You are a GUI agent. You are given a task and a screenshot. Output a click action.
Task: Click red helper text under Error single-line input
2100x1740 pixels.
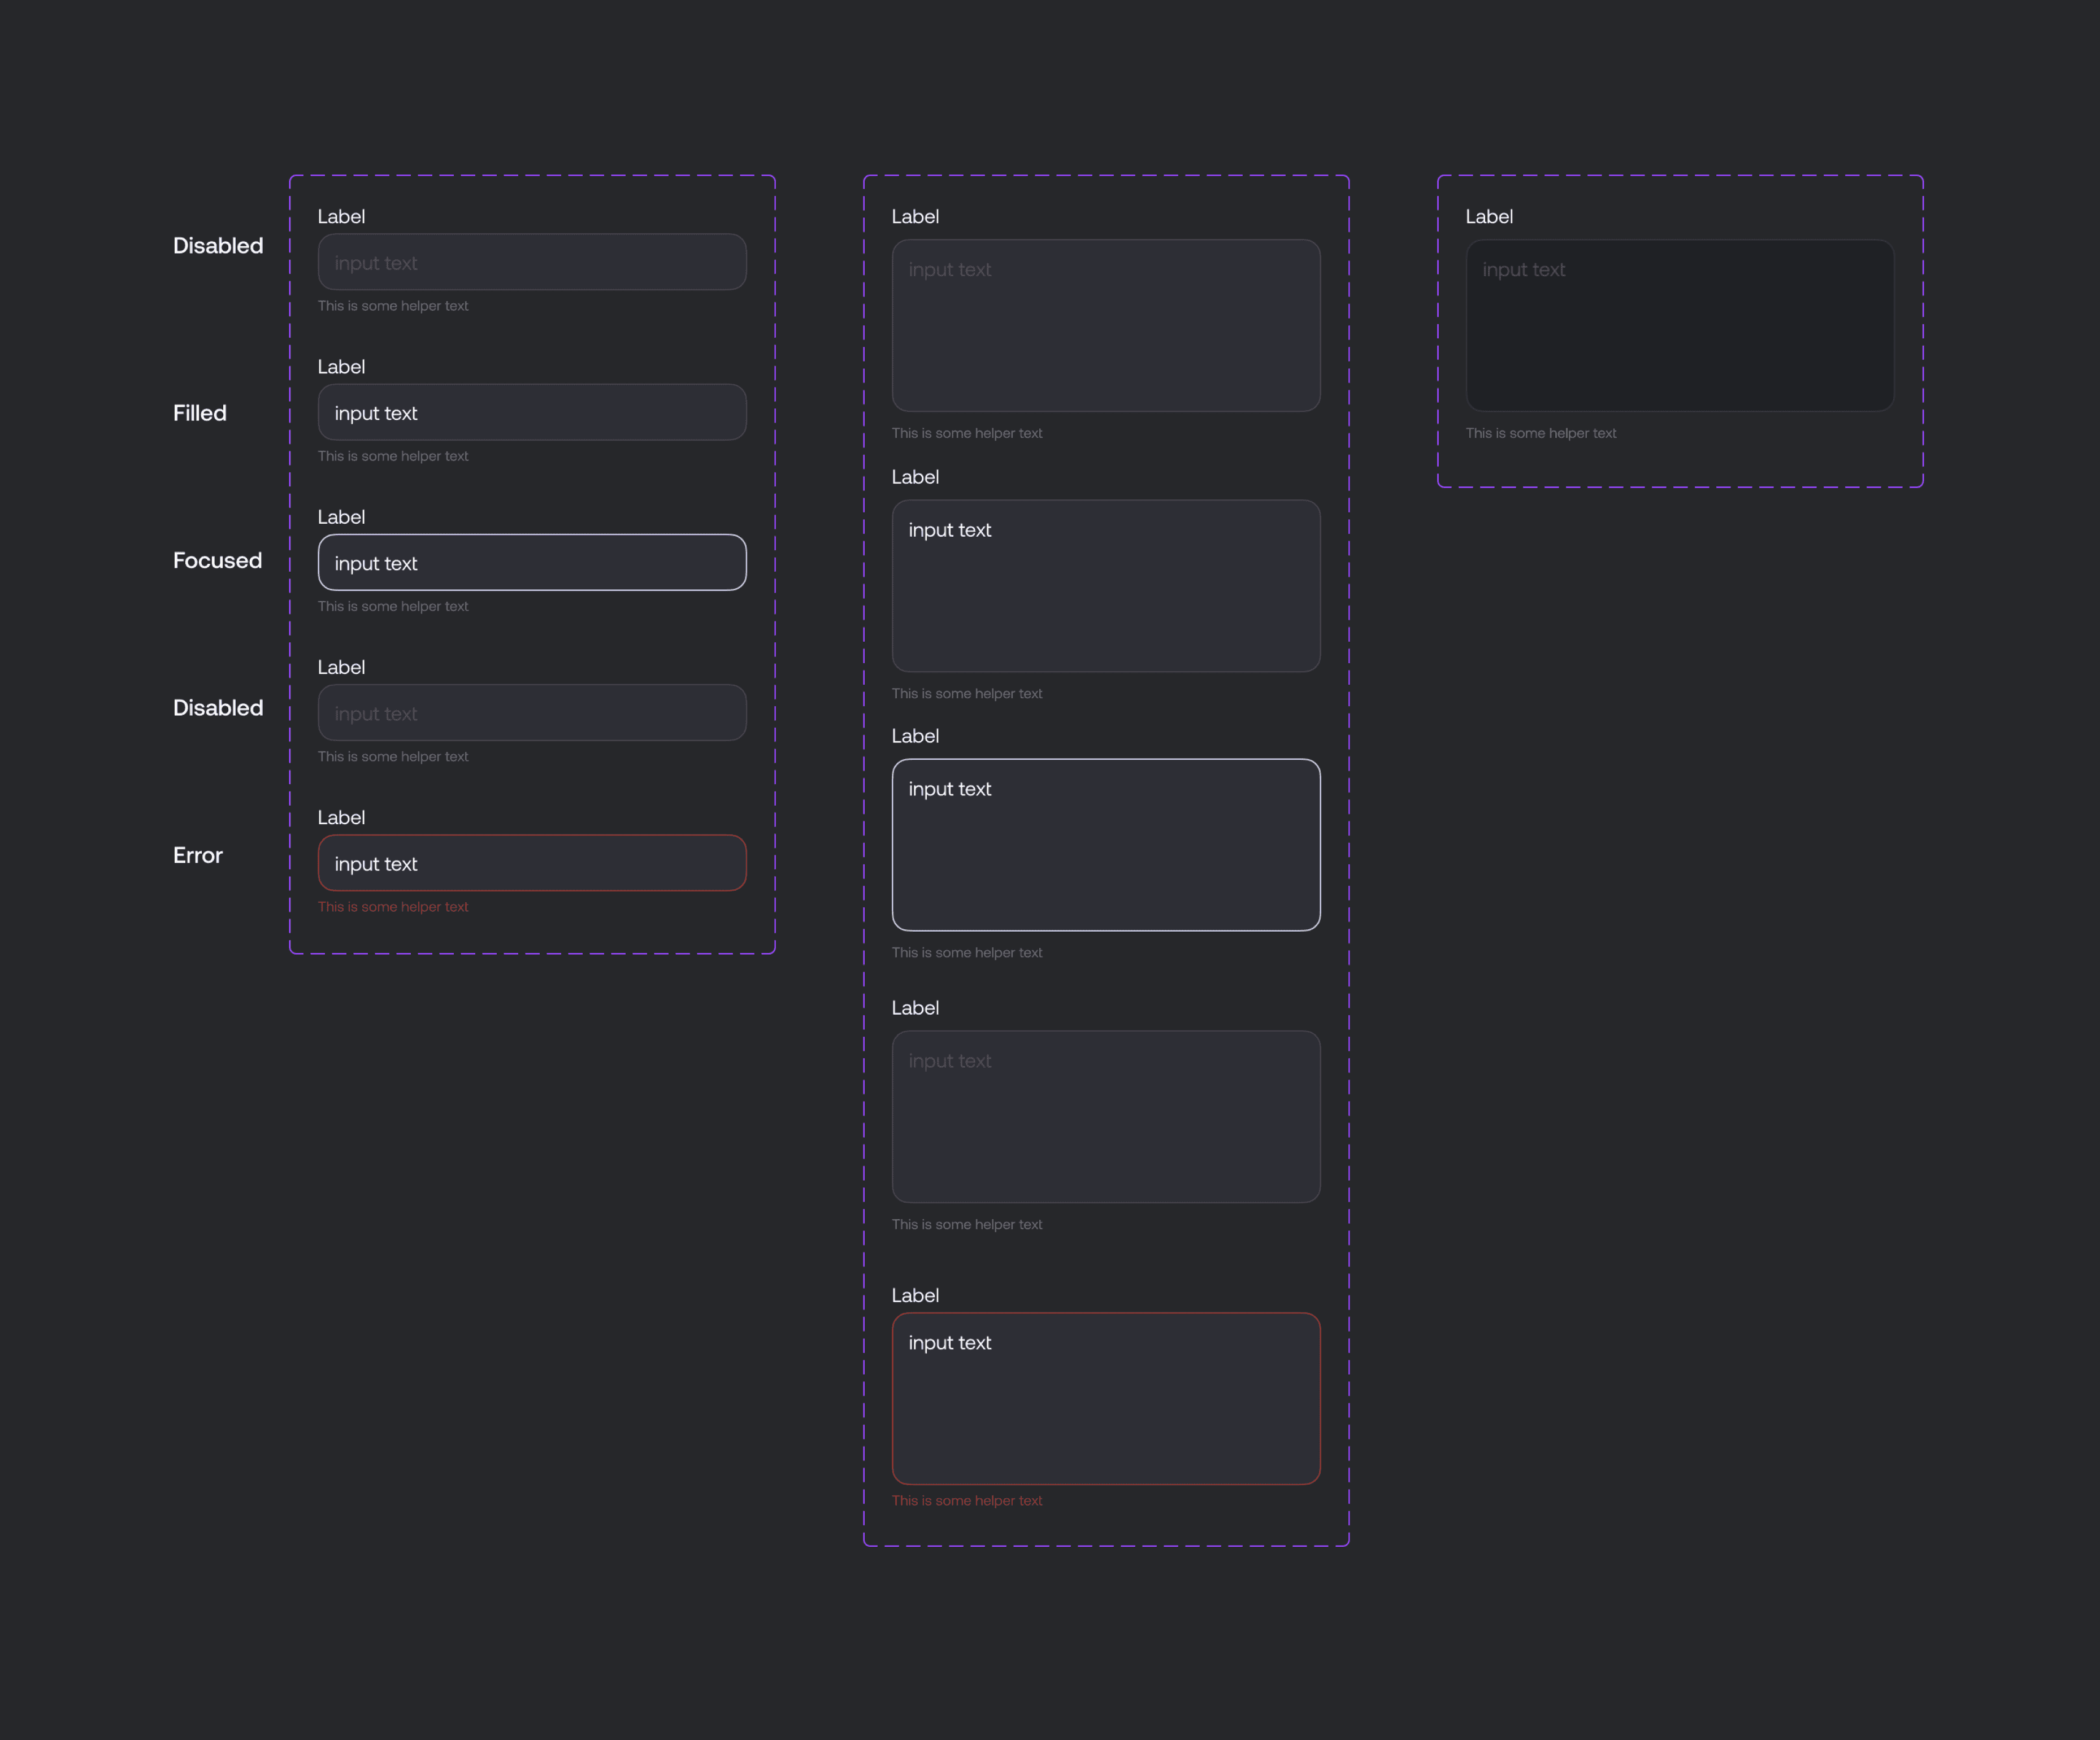(x=393, y=907)
